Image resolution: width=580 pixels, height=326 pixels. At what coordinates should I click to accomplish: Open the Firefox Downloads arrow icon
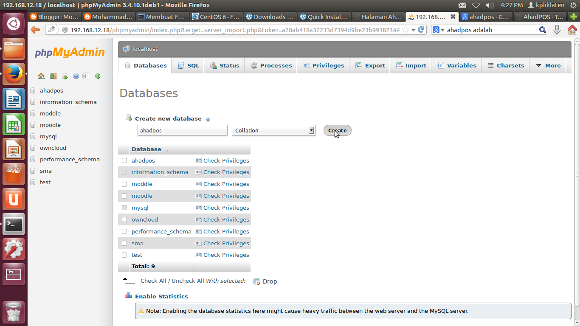[x=557, y=30]
